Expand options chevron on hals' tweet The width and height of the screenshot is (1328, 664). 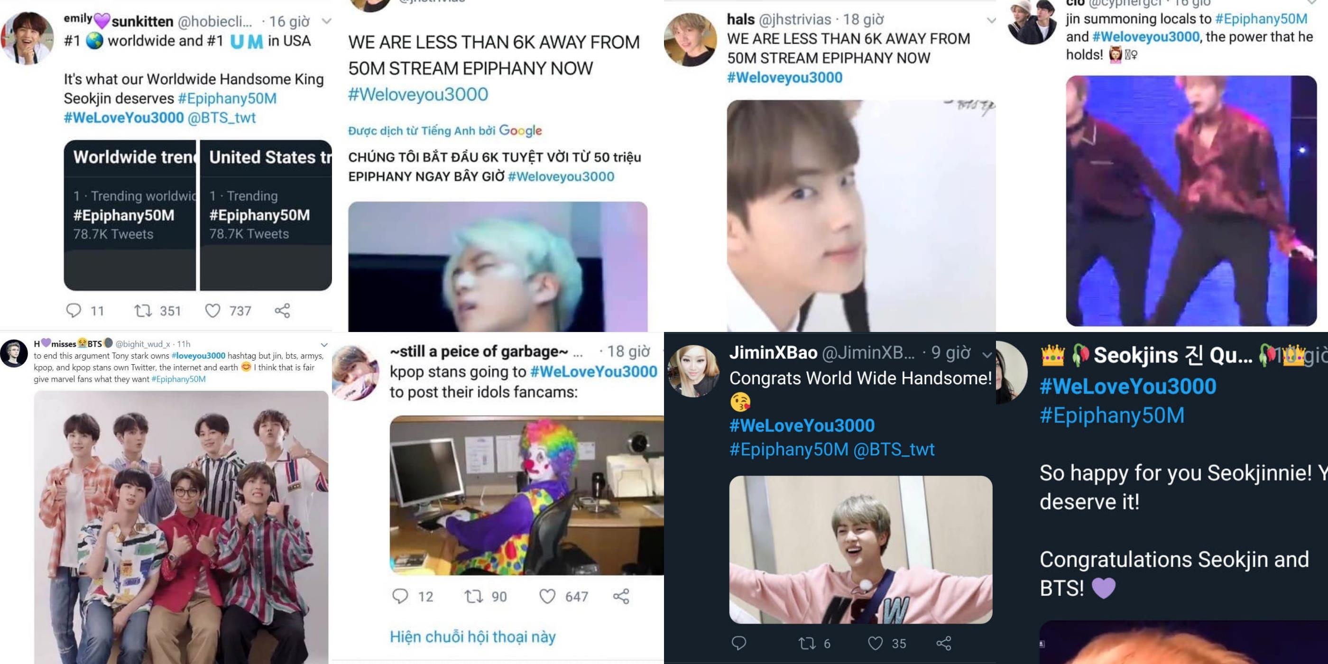point(991,20)
